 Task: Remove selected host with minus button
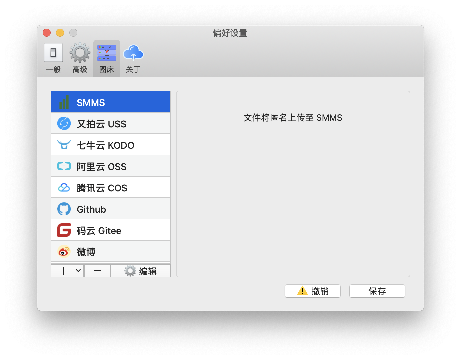click(97, 271)
